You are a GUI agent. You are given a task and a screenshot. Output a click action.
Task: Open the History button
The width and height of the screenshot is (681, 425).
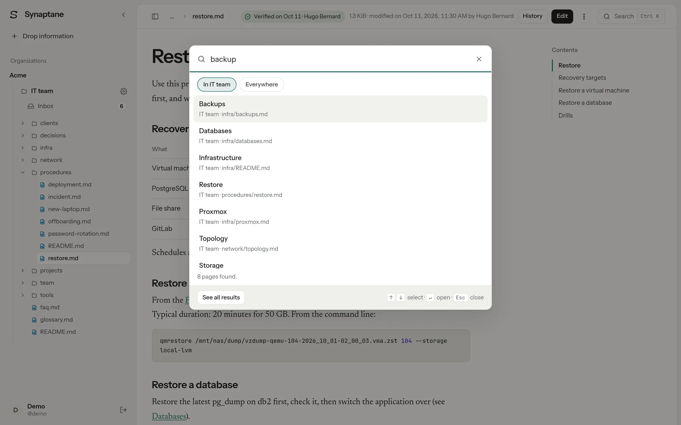point(533,16)
